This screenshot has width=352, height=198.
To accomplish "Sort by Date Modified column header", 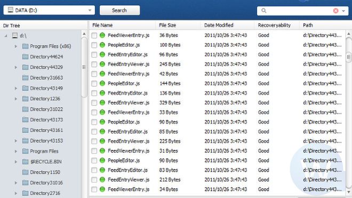I will click(227, 25).
